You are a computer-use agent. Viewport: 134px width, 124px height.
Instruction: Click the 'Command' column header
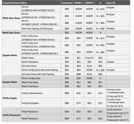[x=67, y=3]
